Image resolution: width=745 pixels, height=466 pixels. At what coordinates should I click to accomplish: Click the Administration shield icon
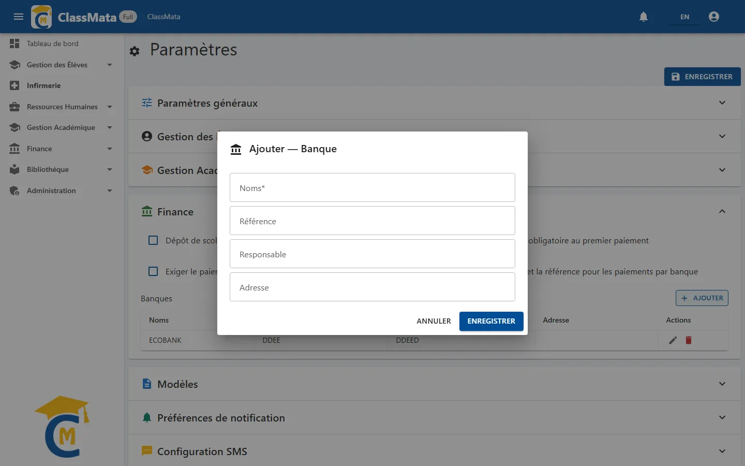[14, 191]
